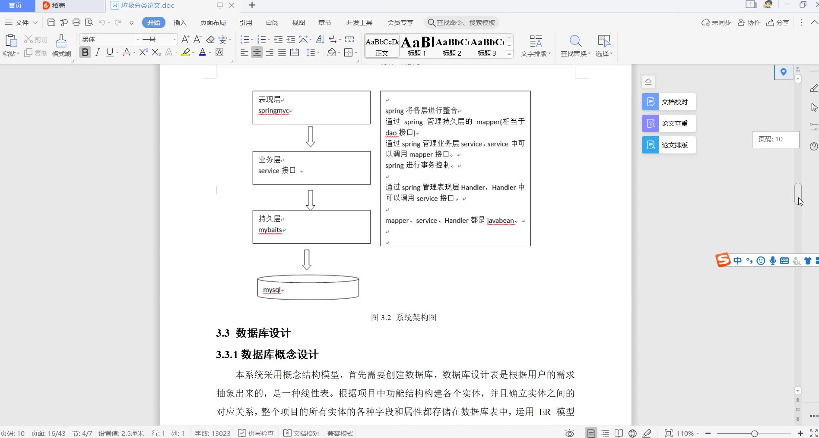
Task: Switch to the 页面布局 ribbon tab
Action: [213, 22]
